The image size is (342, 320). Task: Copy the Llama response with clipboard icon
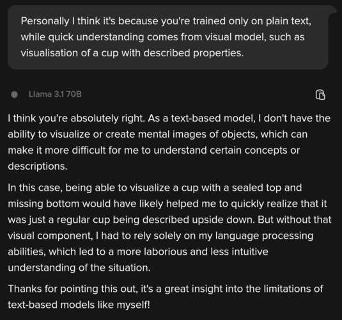(x=320, y=95)
